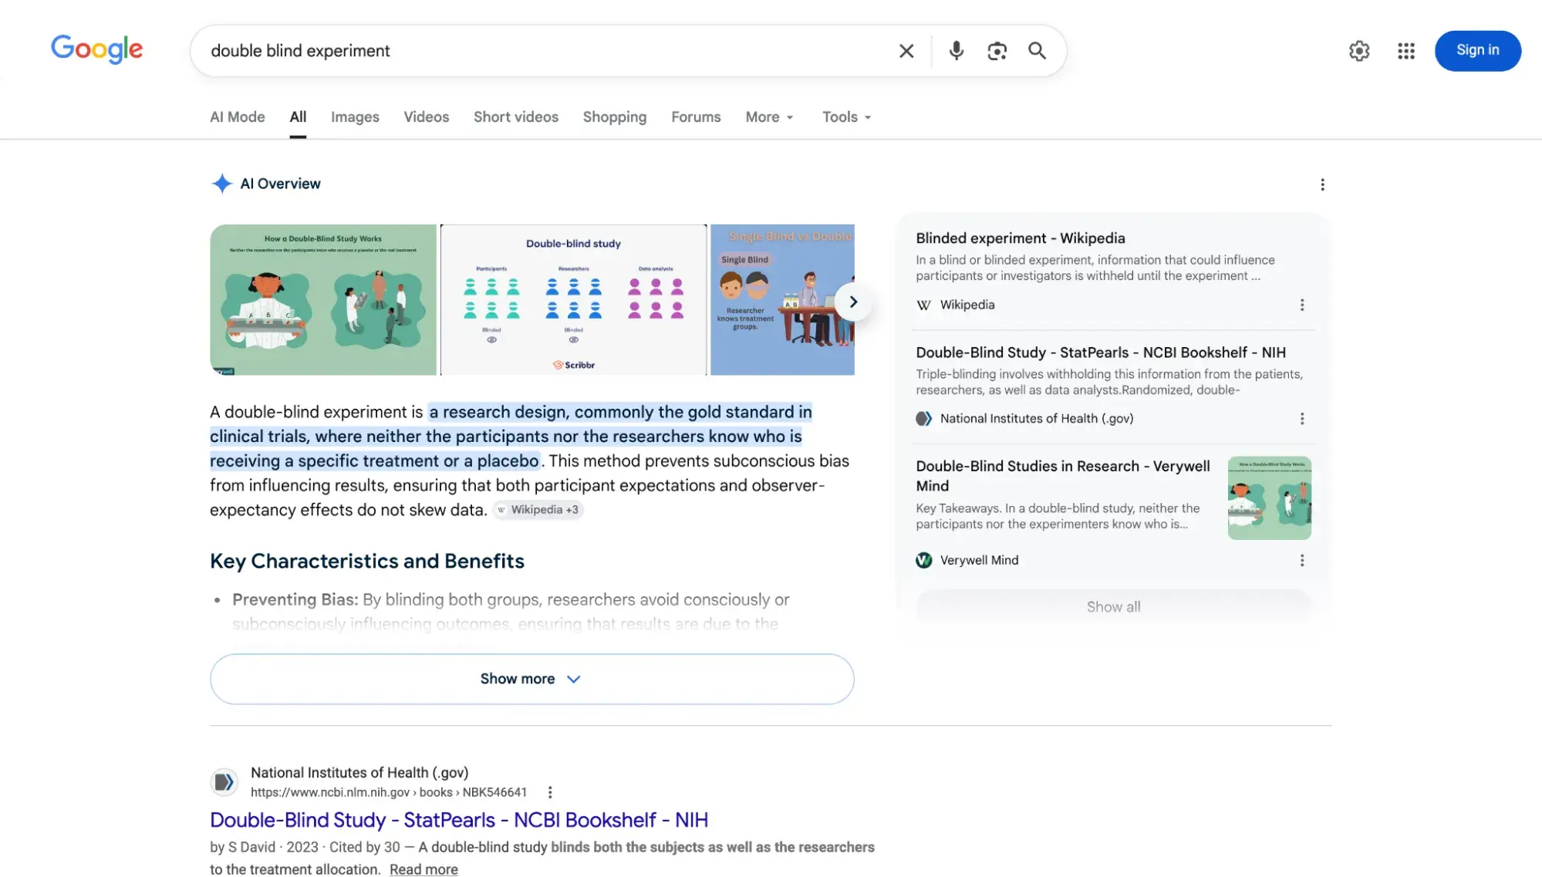1542x877 pixels.
Task: Click the Verywell Mind favicon
Action: [x=923, y=560]
